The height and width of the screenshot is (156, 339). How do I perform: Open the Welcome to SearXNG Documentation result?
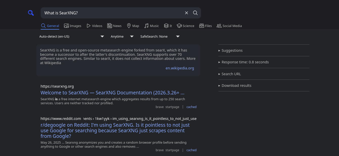[112, 93]
